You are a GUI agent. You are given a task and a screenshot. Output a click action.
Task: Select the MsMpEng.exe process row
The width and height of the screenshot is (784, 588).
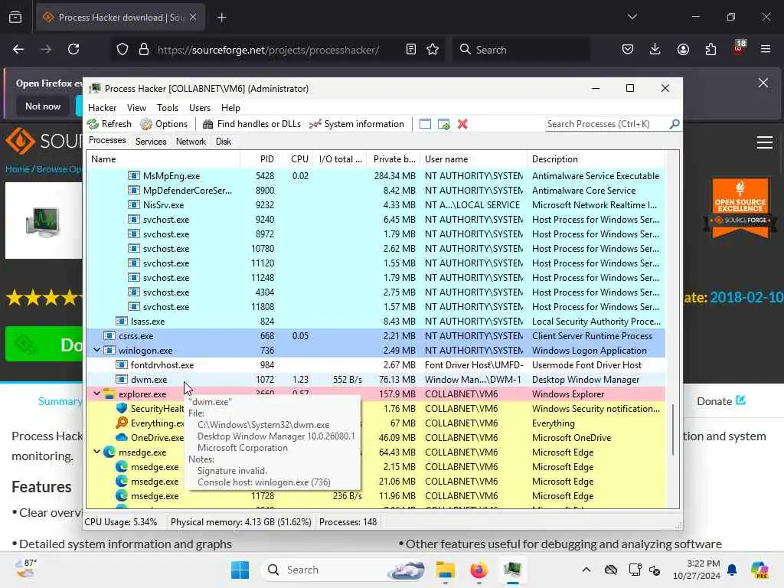[x=375, y=176]
